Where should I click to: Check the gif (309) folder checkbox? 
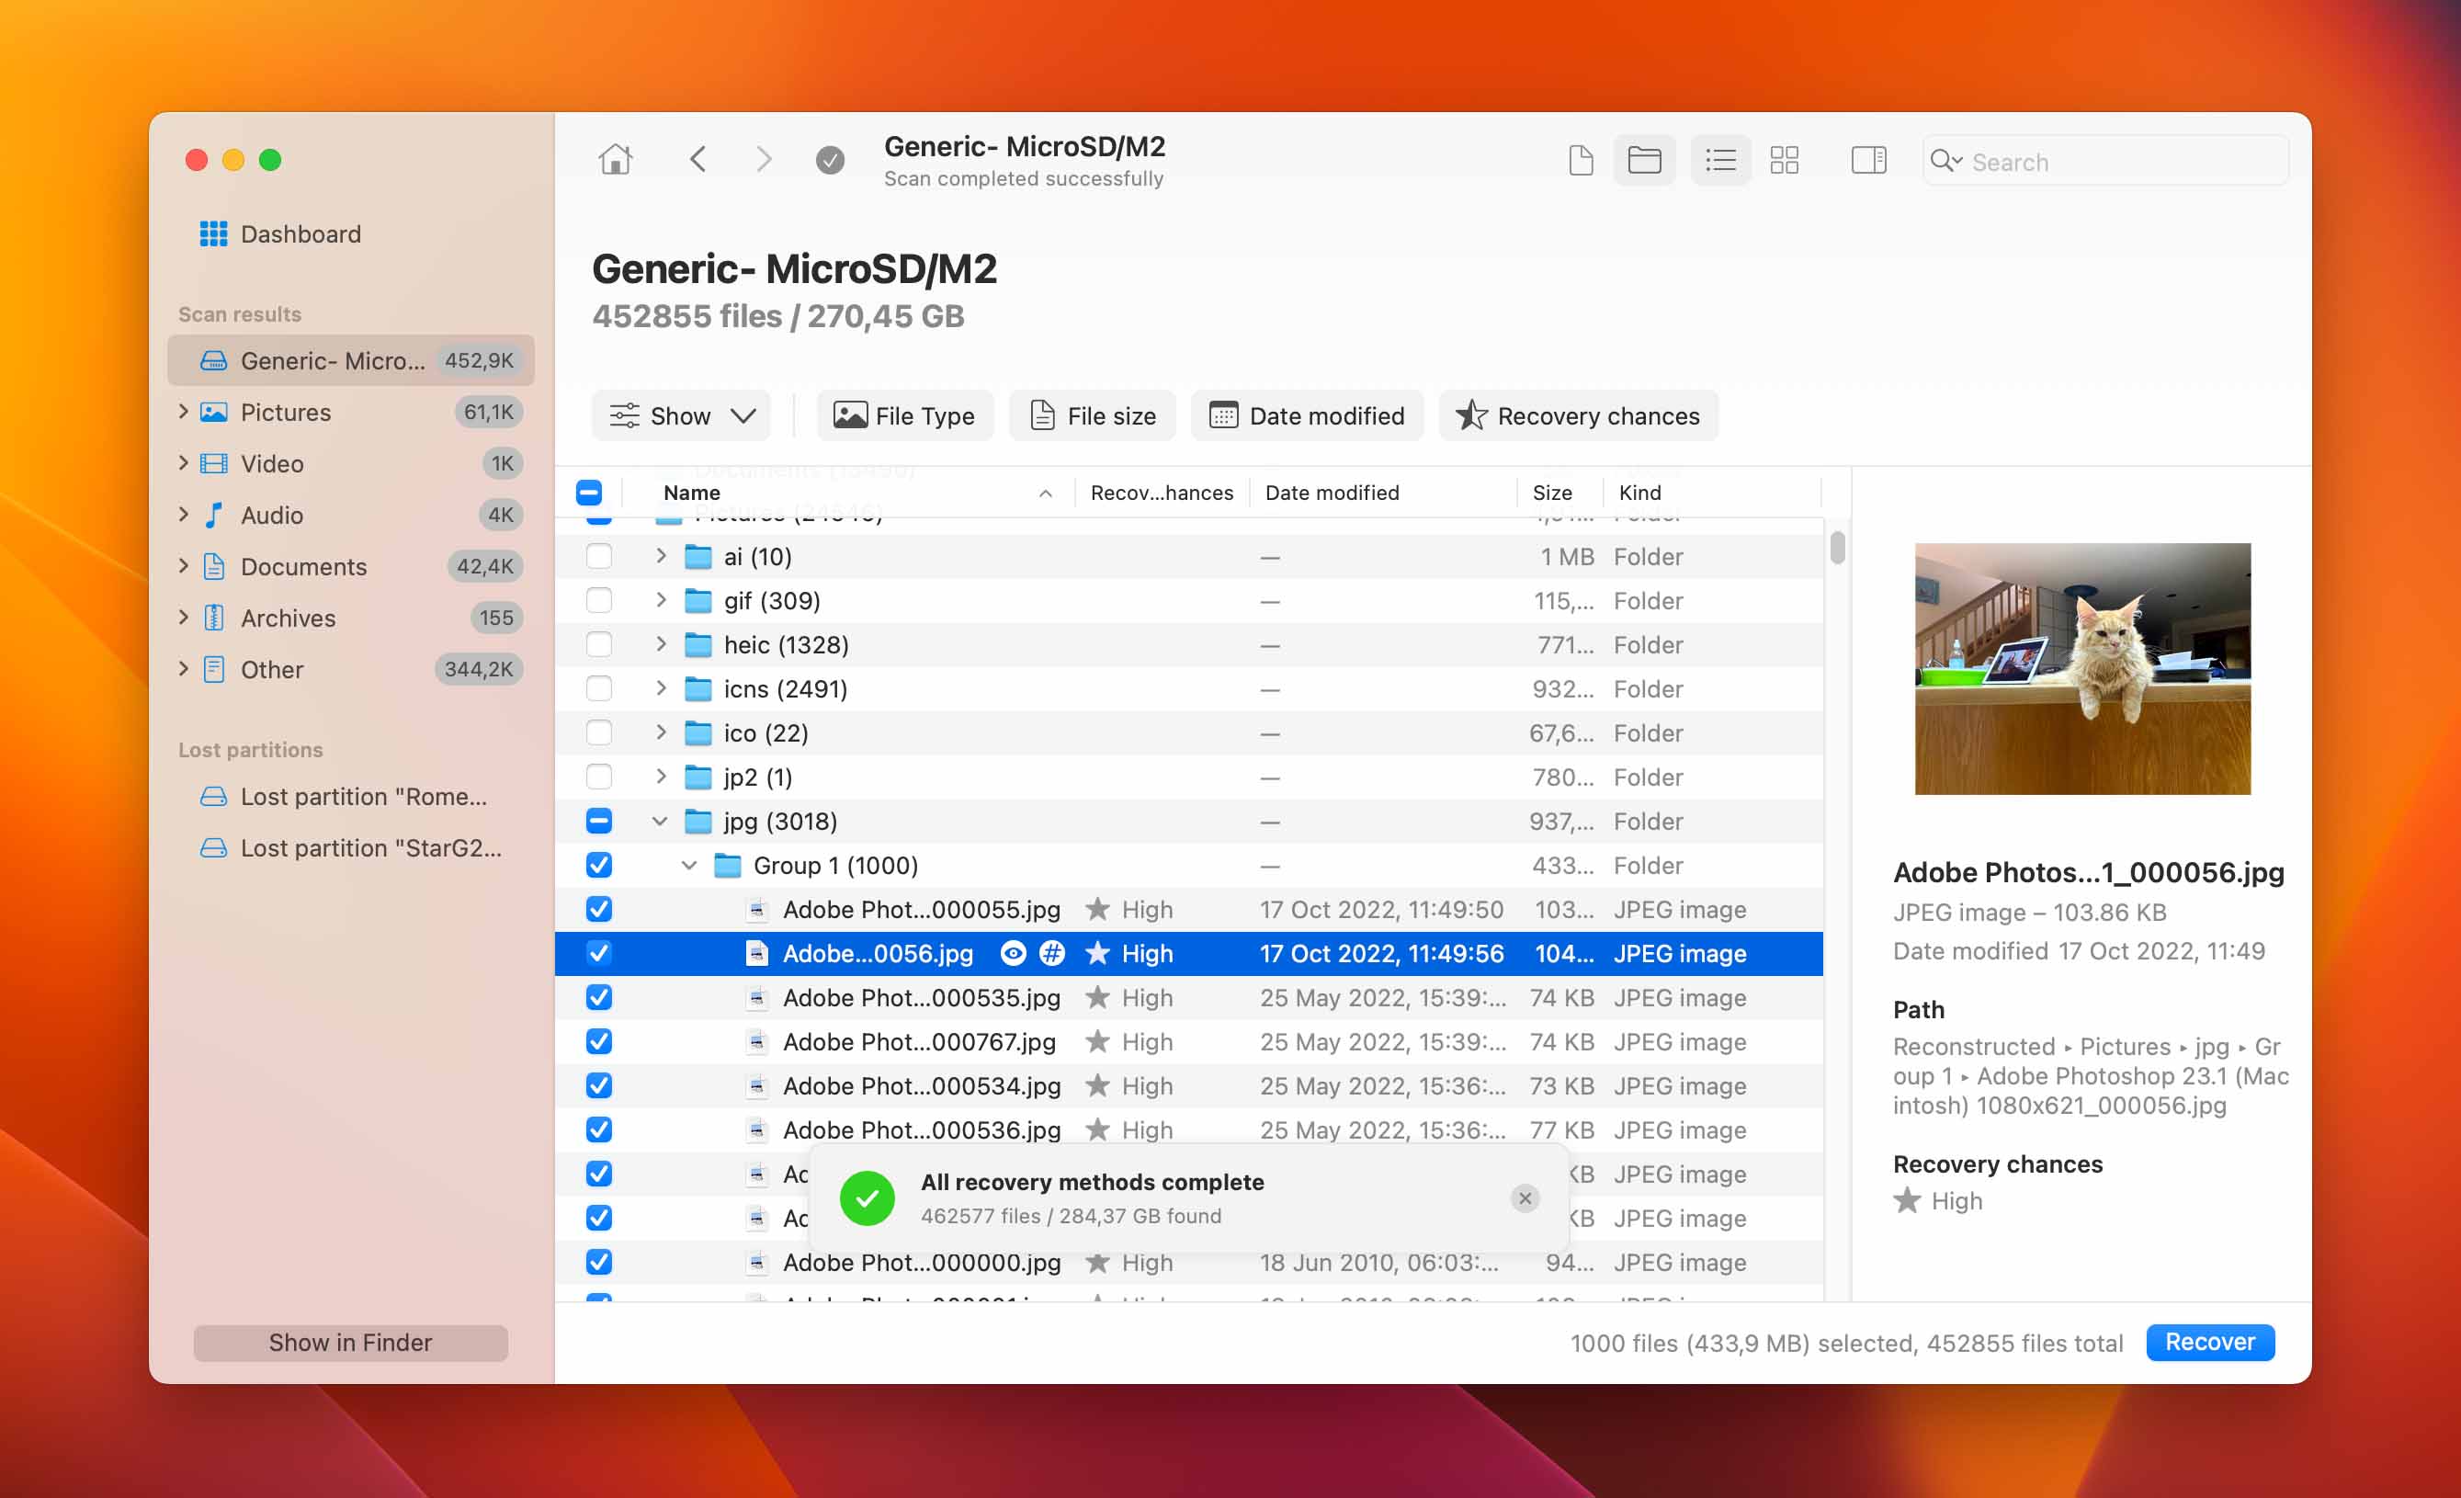(x=598, y=600)
